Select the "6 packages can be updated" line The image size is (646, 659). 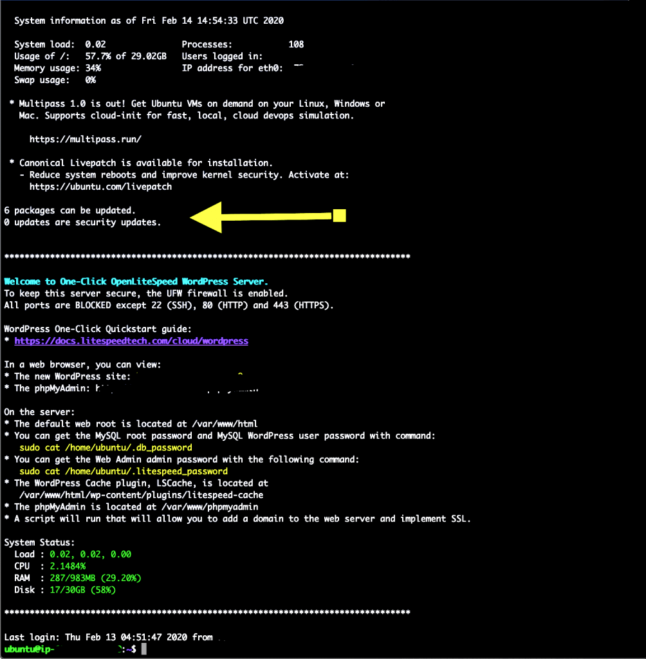click(70, 210)
